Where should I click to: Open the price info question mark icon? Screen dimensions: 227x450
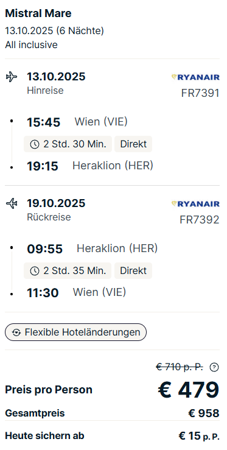pyautogui.click(x=214, y=367)
